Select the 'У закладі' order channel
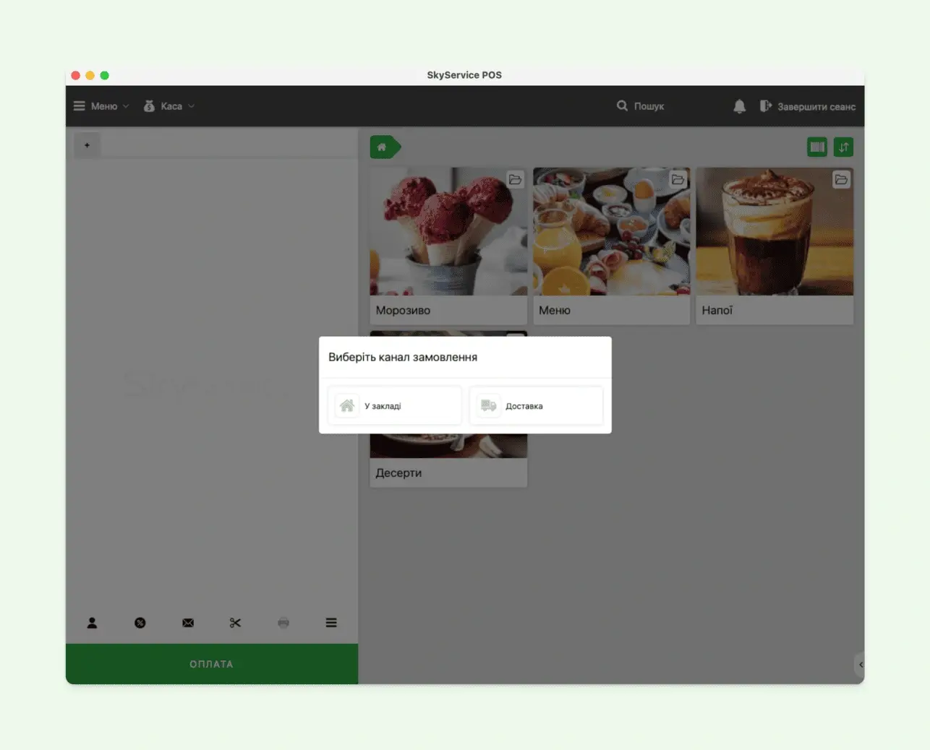 point(395,406)
